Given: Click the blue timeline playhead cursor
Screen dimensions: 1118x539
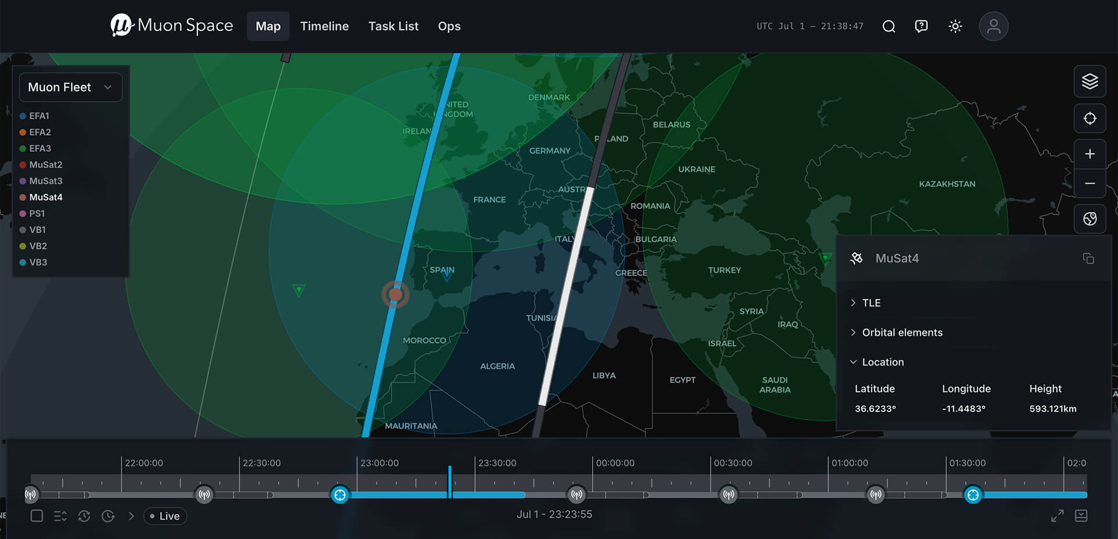Looking at the screenshot, I should [450, 482].
